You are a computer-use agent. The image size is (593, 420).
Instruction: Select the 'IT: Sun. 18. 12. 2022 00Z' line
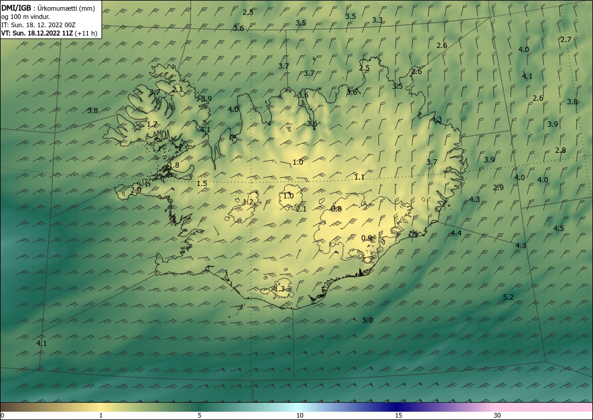click(x=38, y=25)
